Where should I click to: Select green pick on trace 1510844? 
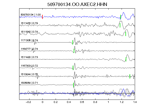[130, 76]
